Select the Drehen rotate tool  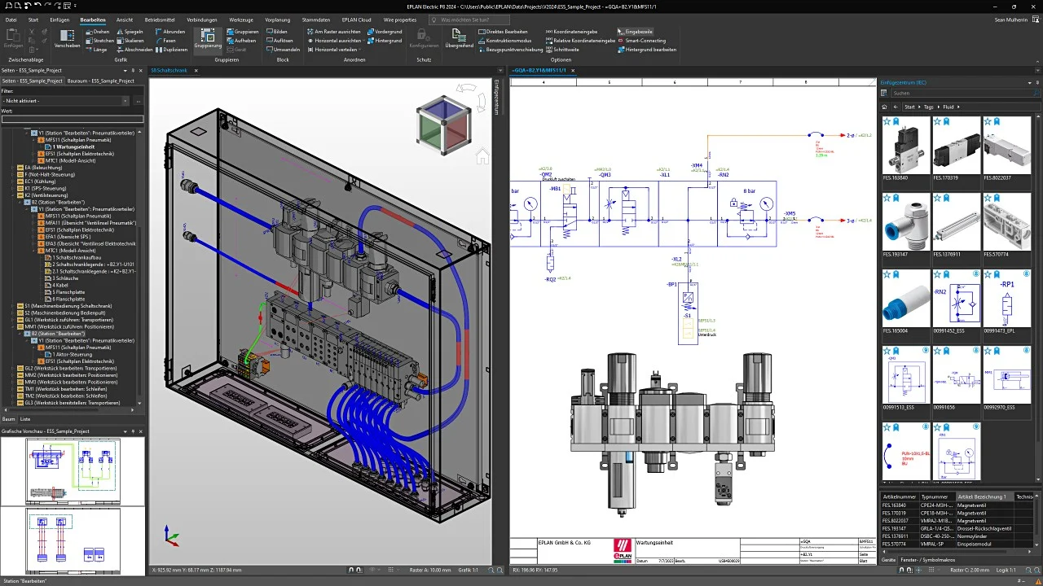pyautogui.click(x=98, y=32)
